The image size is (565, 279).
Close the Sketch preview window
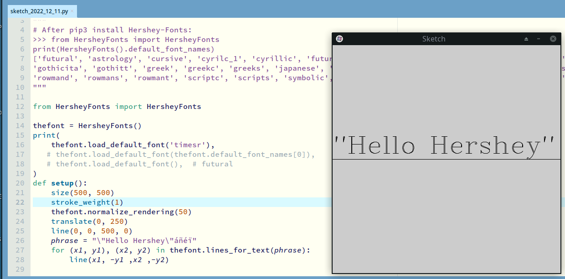[x=553, y=39]
